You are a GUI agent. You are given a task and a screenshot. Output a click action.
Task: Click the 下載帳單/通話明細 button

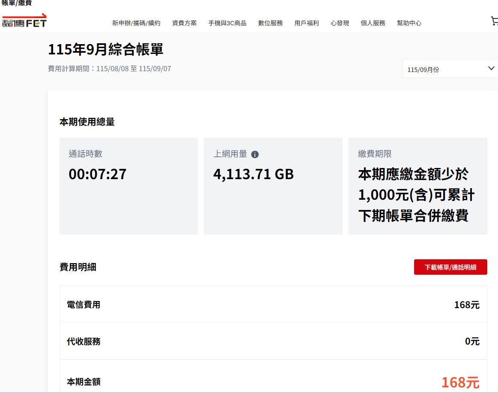click(x=450, y=267)
